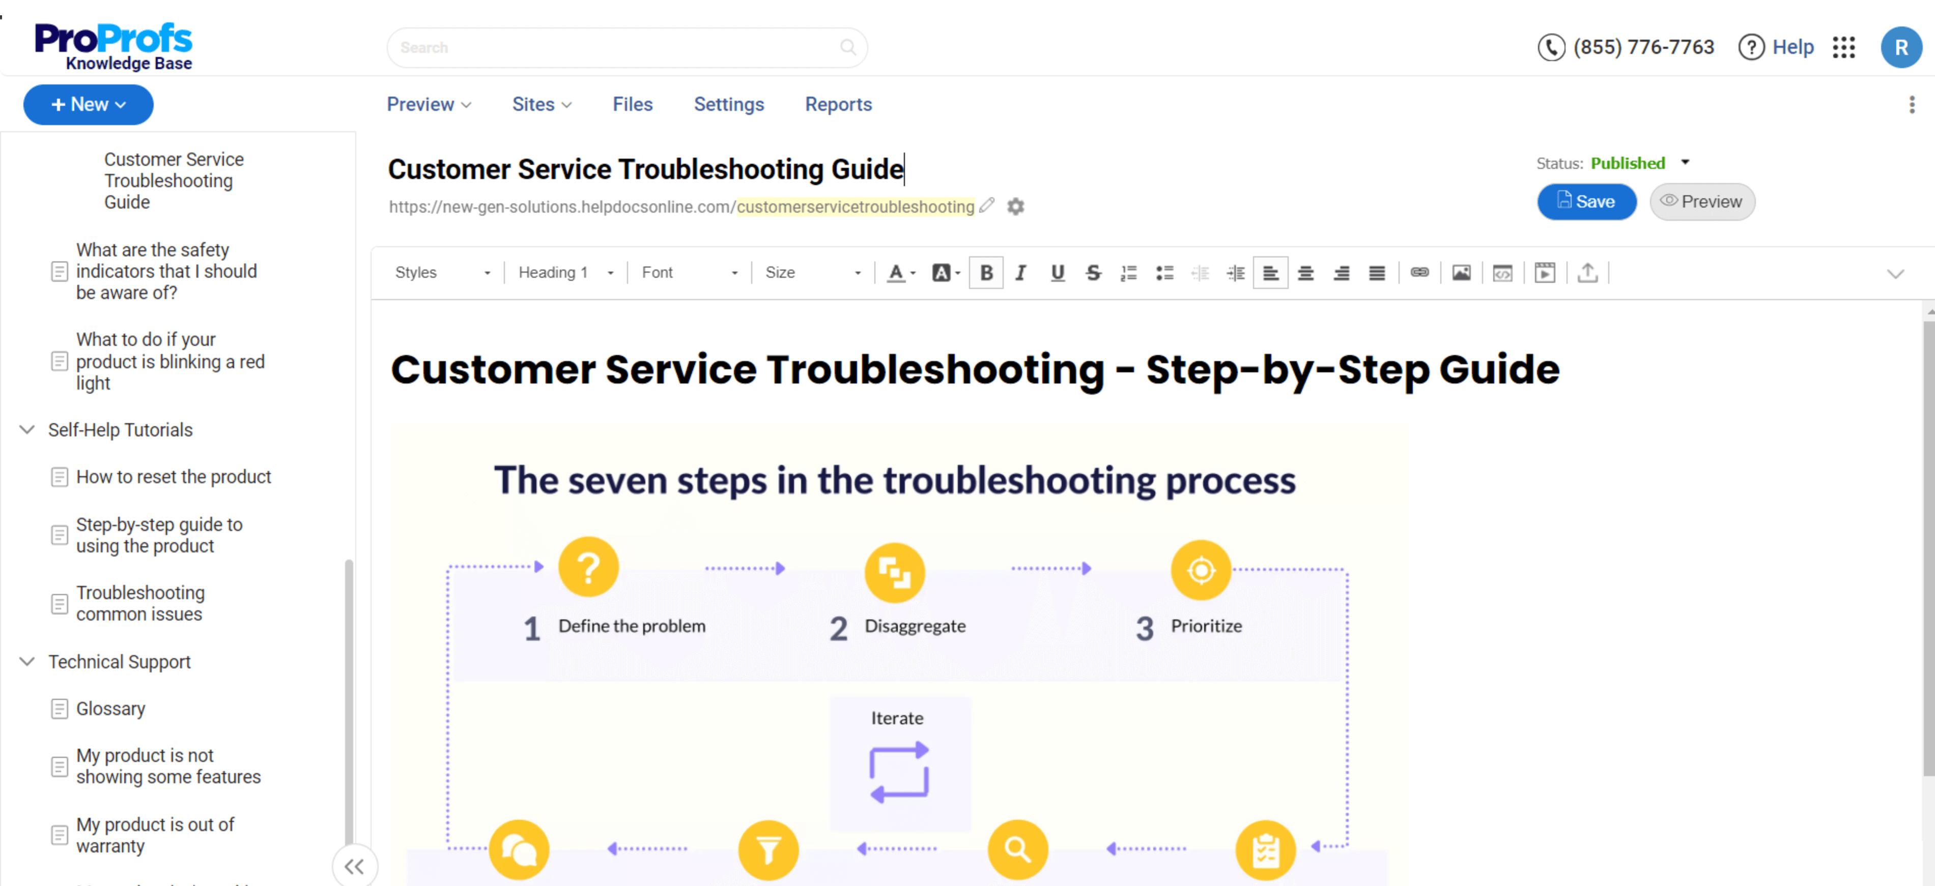Open the Glossary article
1935x886 pixels.
coord(110,709)
